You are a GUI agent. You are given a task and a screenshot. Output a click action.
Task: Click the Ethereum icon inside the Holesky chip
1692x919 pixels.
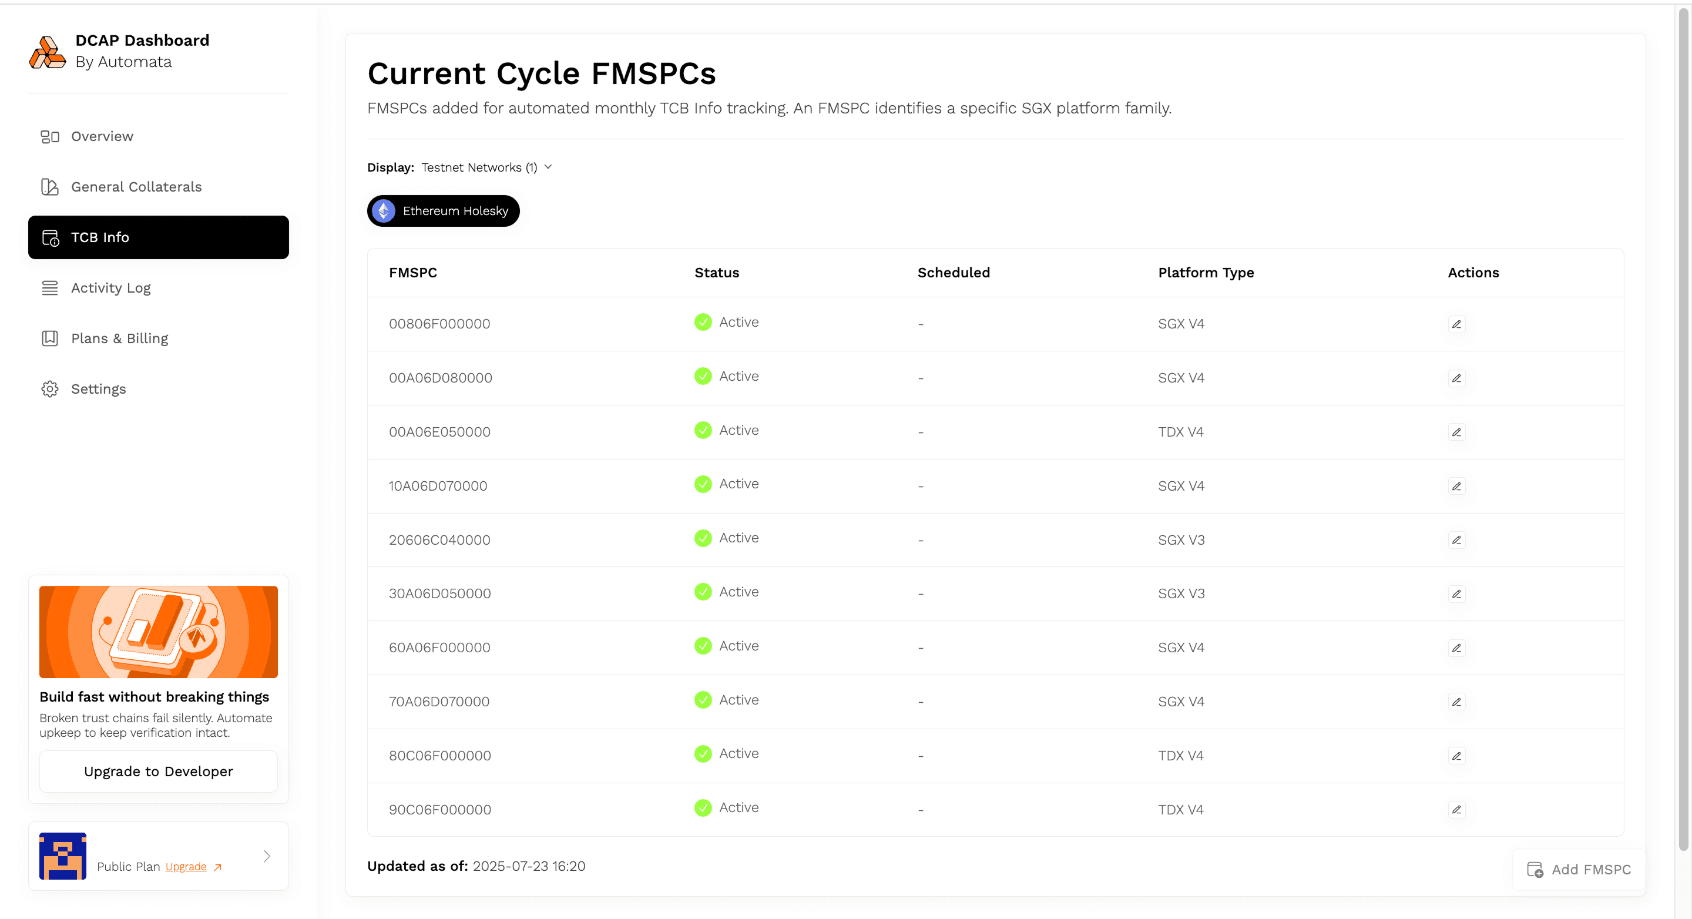click(383, 211)
